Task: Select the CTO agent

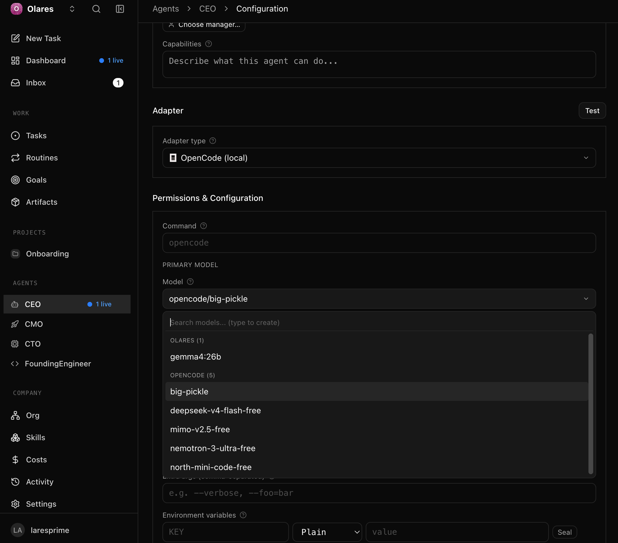Action: pos(67,344)
